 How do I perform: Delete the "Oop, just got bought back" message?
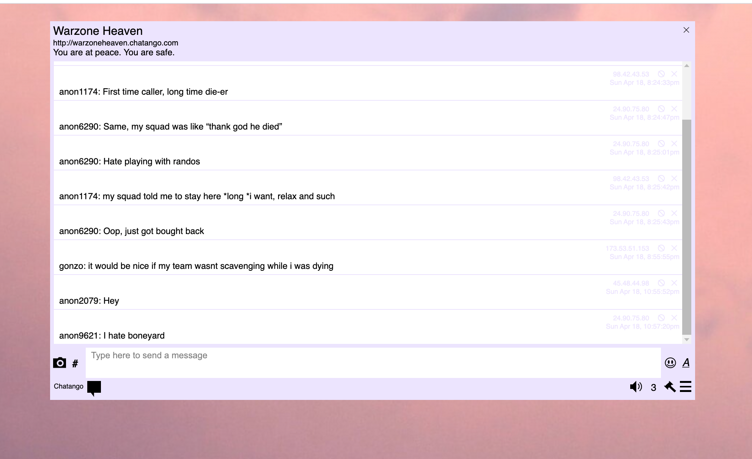pyautogui.click(x=674, y=213)
